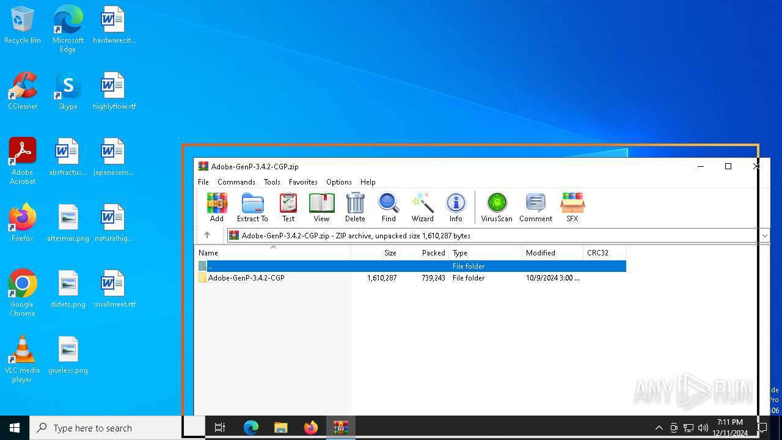Sort files by Size column header
Viewport: 782px width, 440px height.
pyautogui.click(x=376, y=252)
